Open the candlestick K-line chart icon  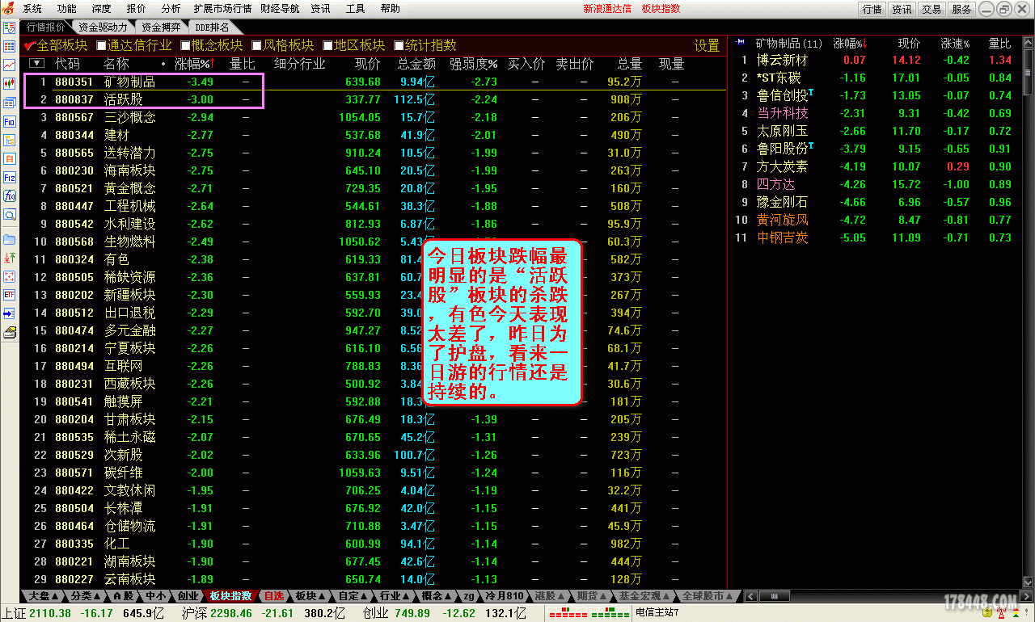tap(10, 84)
